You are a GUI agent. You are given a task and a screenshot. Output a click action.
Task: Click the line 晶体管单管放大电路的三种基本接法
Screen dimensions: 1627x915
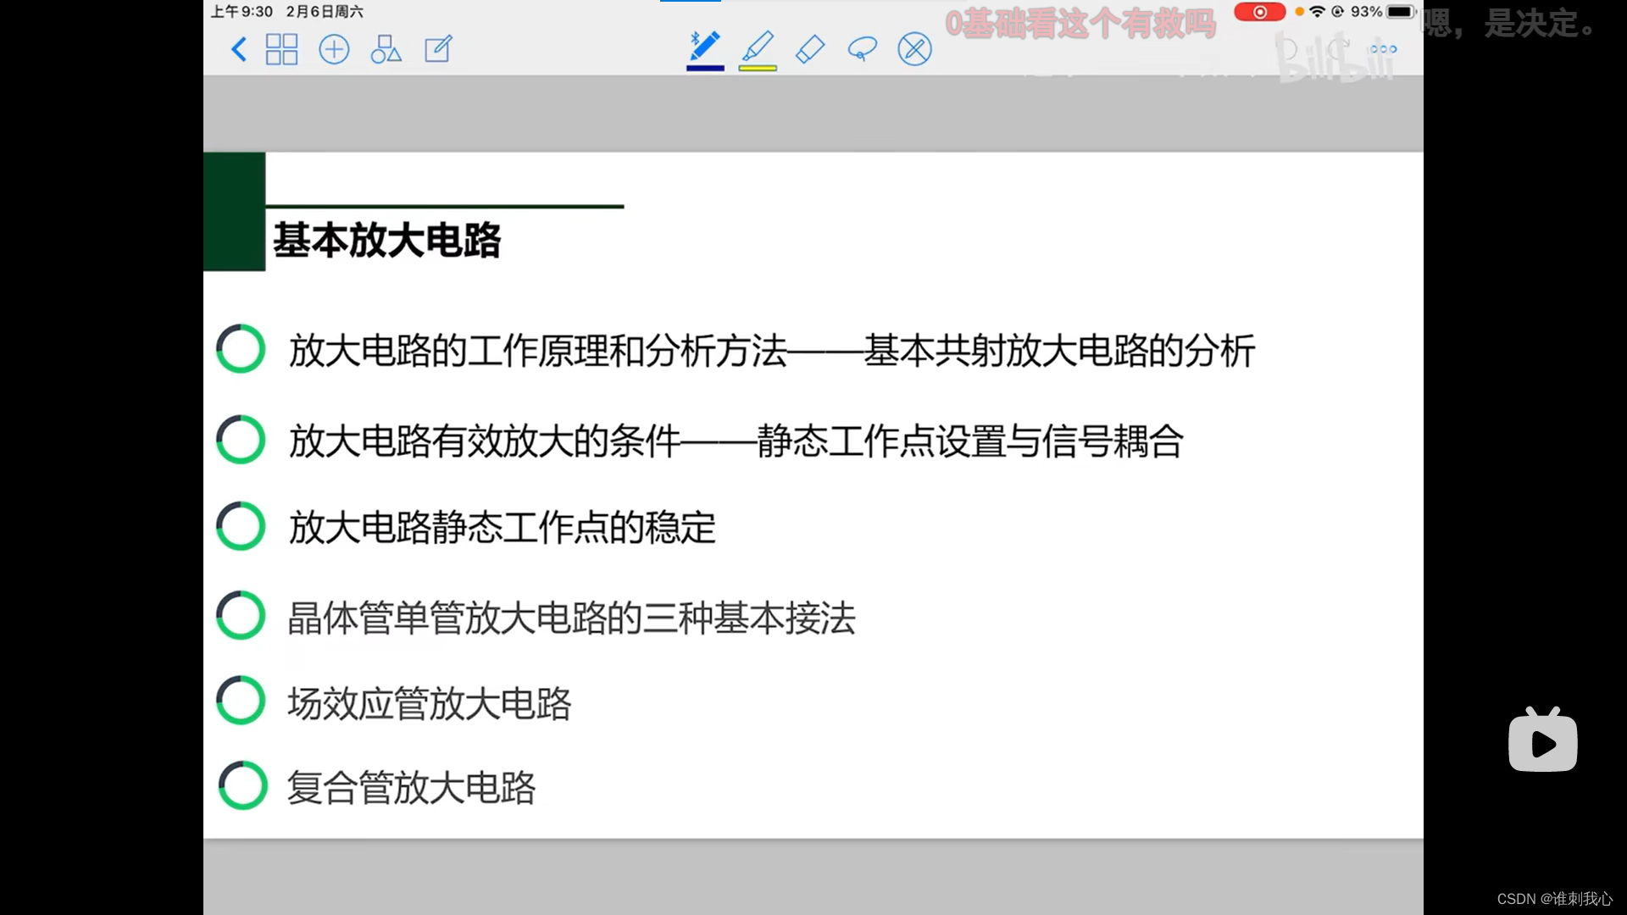pos(571,618)
